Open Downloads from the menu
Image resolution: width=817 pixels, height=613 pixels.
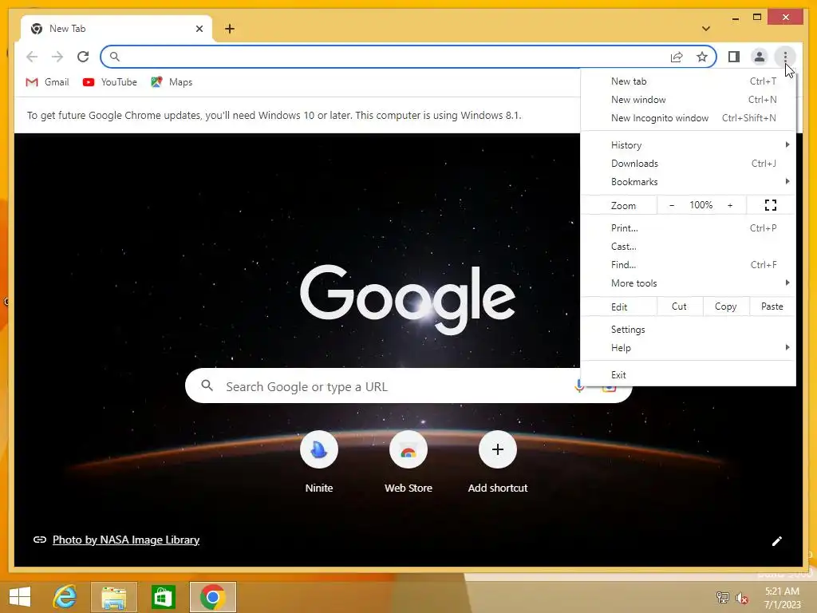(688, 163)
